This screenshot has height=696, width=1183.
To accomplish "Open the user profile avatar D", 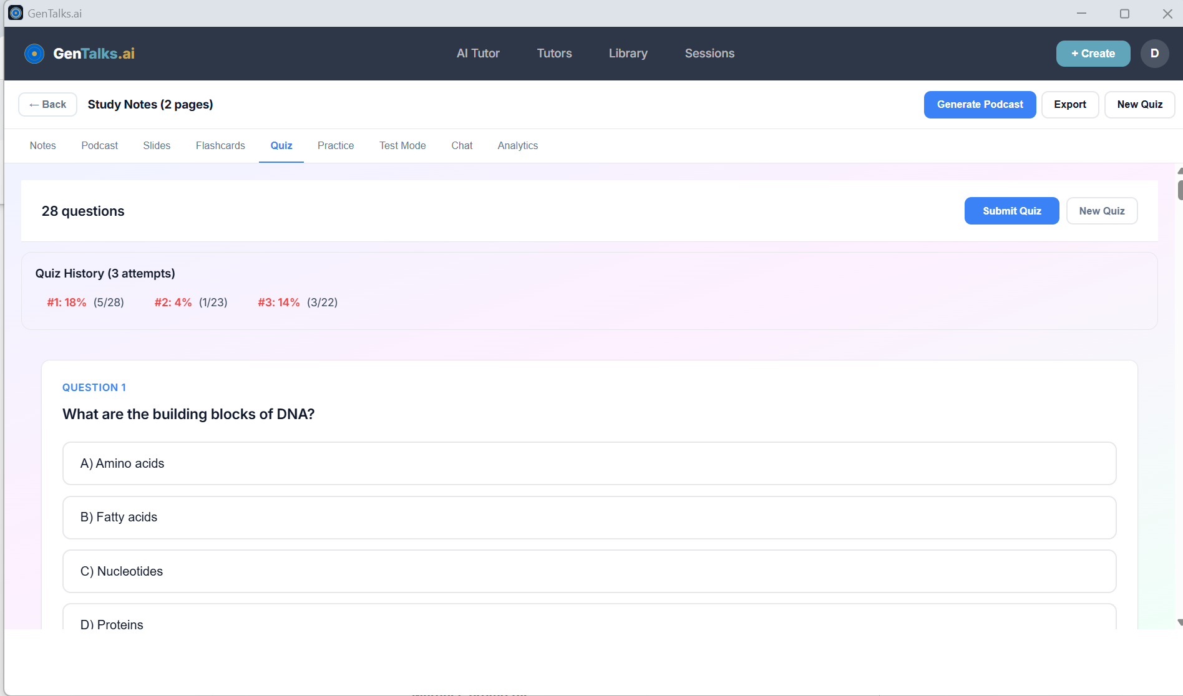I will [1154, 54].
